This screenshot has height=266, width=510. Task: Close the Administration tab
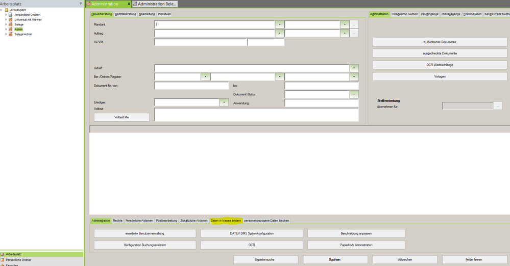tap(129, 4)
